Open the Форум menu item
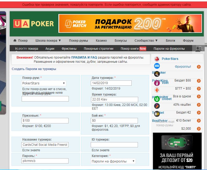 click(x=188, y=40)
